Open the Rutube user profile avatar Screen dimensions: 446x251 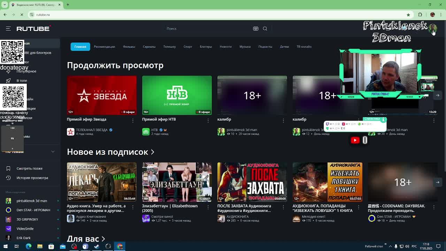[x=433, y=28]
